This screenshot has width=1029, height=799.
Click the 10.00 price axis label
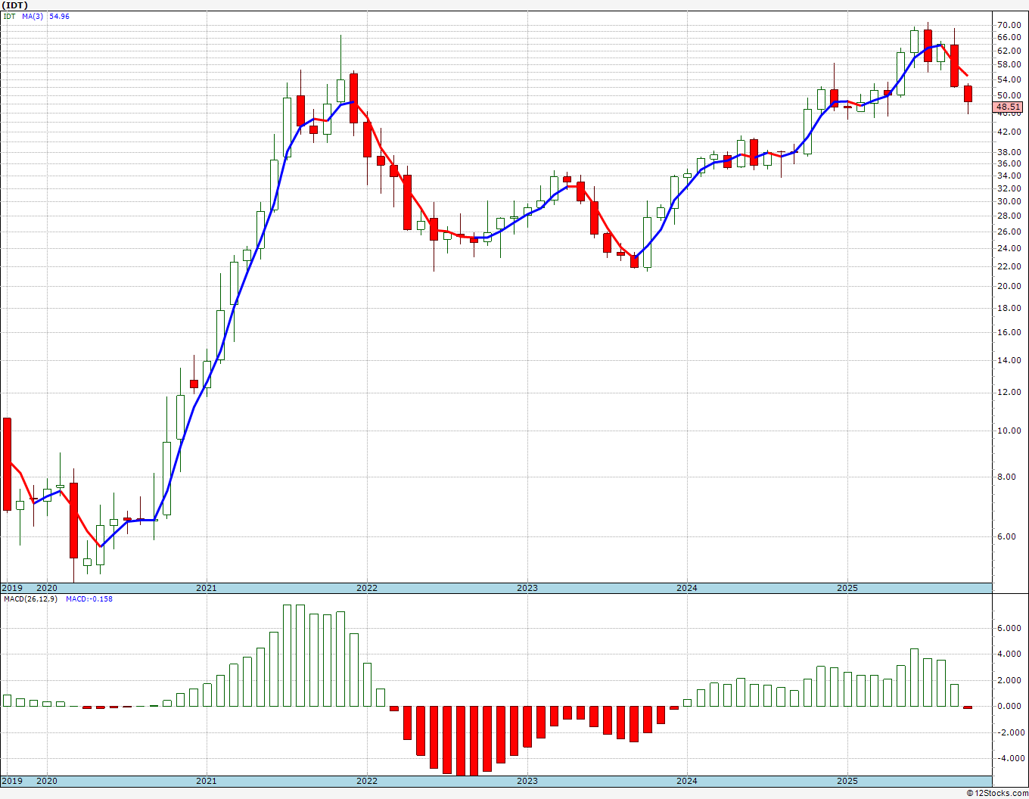[1009, 431]
